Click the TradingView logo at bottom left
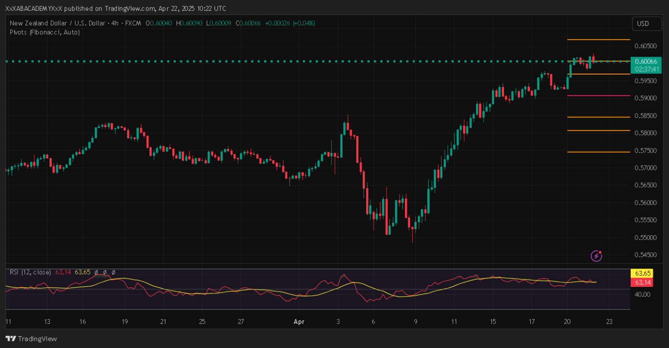Image resolution: width=669 pixels, height=348 pixels. (31, 339)
